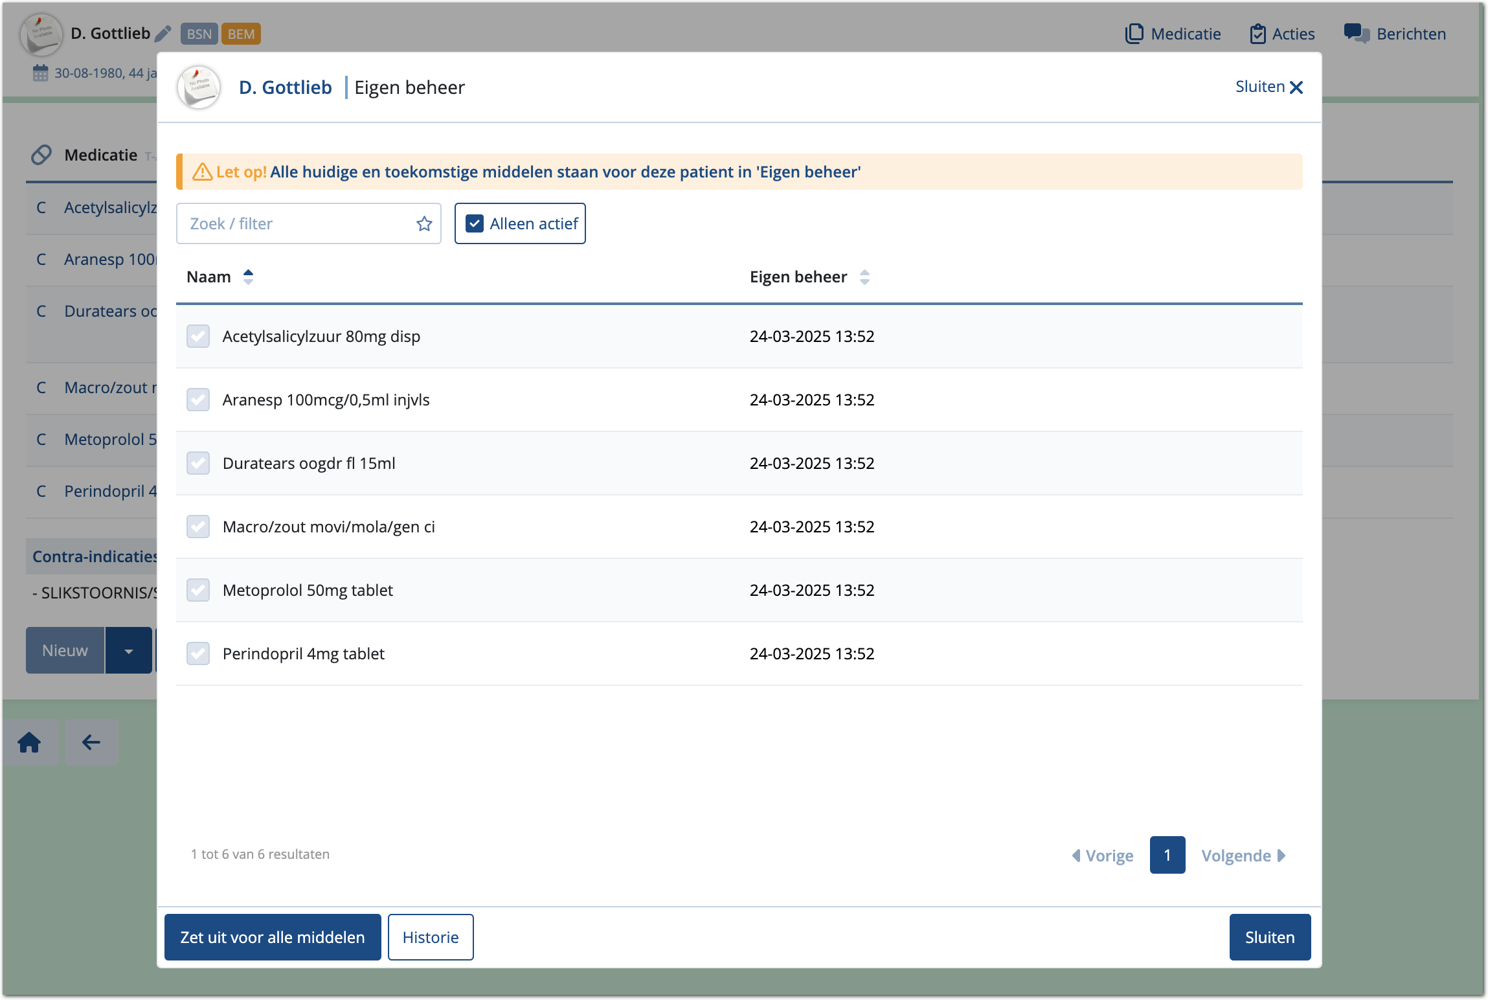
Task: Click the warning triangle icon in alert banner
Action: click(202, 172)
